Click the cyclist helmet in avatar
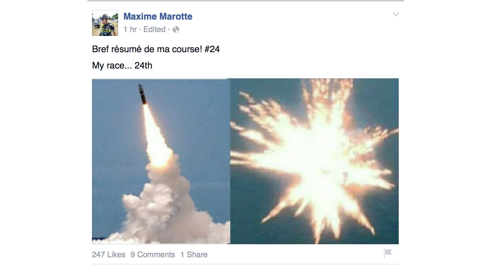The height and width of the screenshot is (269, 478). click(x=104, y=16)
